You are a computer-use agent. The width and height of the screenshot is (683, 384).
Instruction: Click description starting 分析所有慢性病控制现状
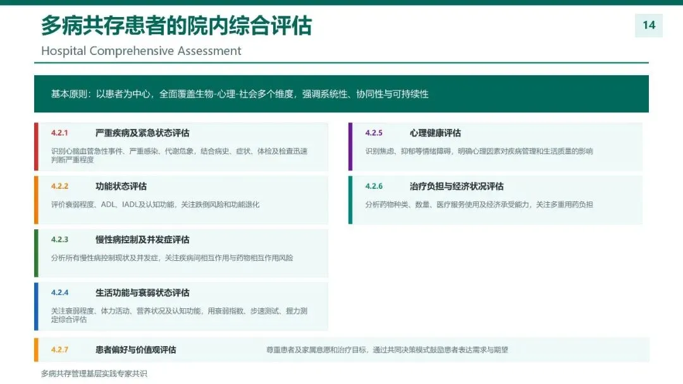172,258
